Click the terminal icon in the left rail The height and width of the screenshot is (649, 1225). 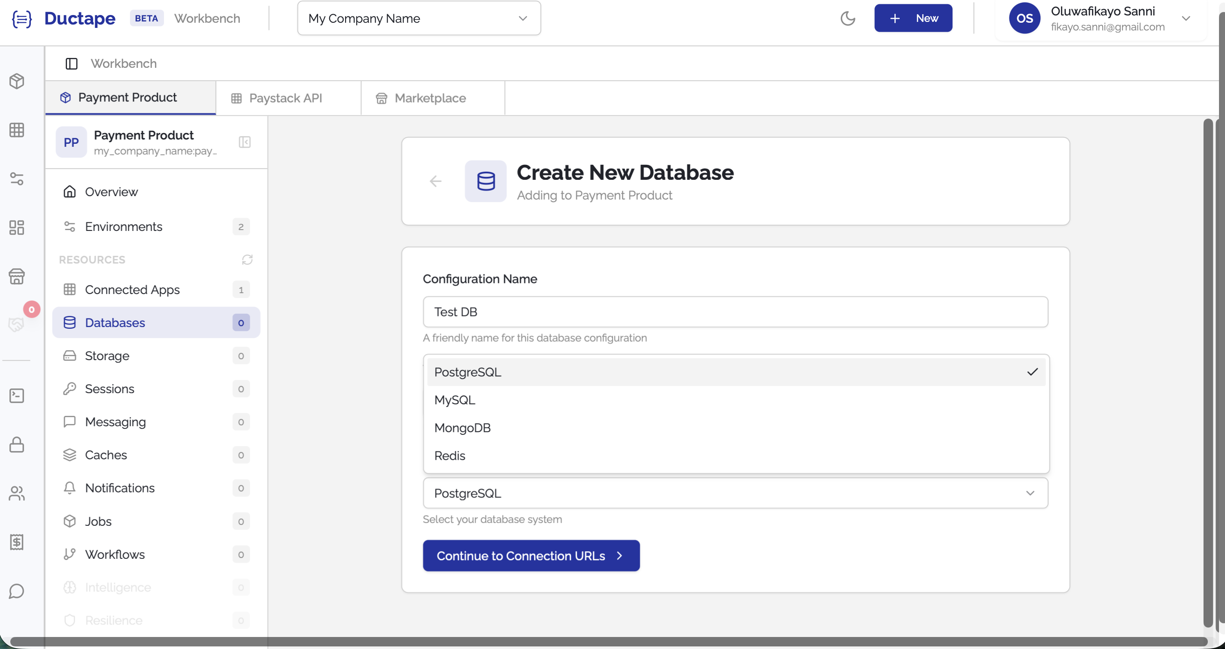pyautogui.click(x=17, y=395)
